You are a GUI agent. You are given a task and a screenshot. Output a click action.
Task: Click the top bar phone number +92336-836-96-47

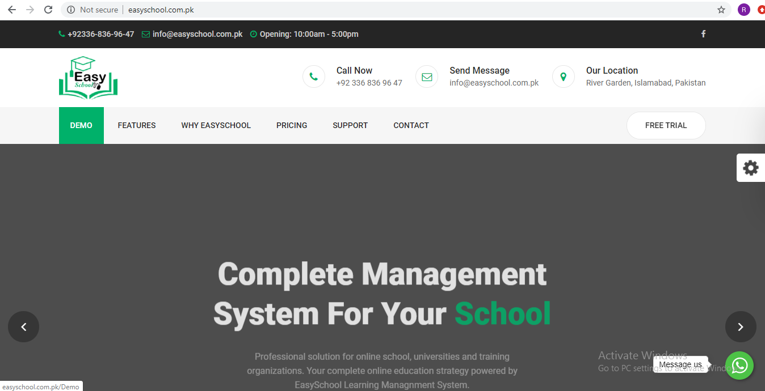click(x=101, y=34)
